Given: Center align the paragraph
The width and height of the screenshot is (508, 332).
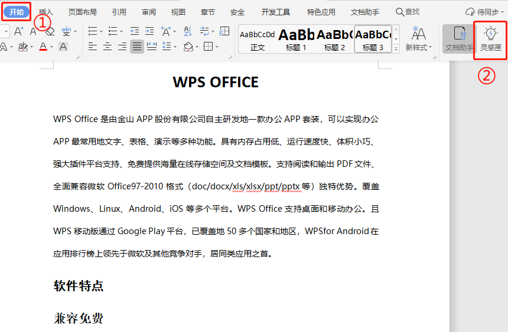Looking at the screenshot, I should coord(108,47).
